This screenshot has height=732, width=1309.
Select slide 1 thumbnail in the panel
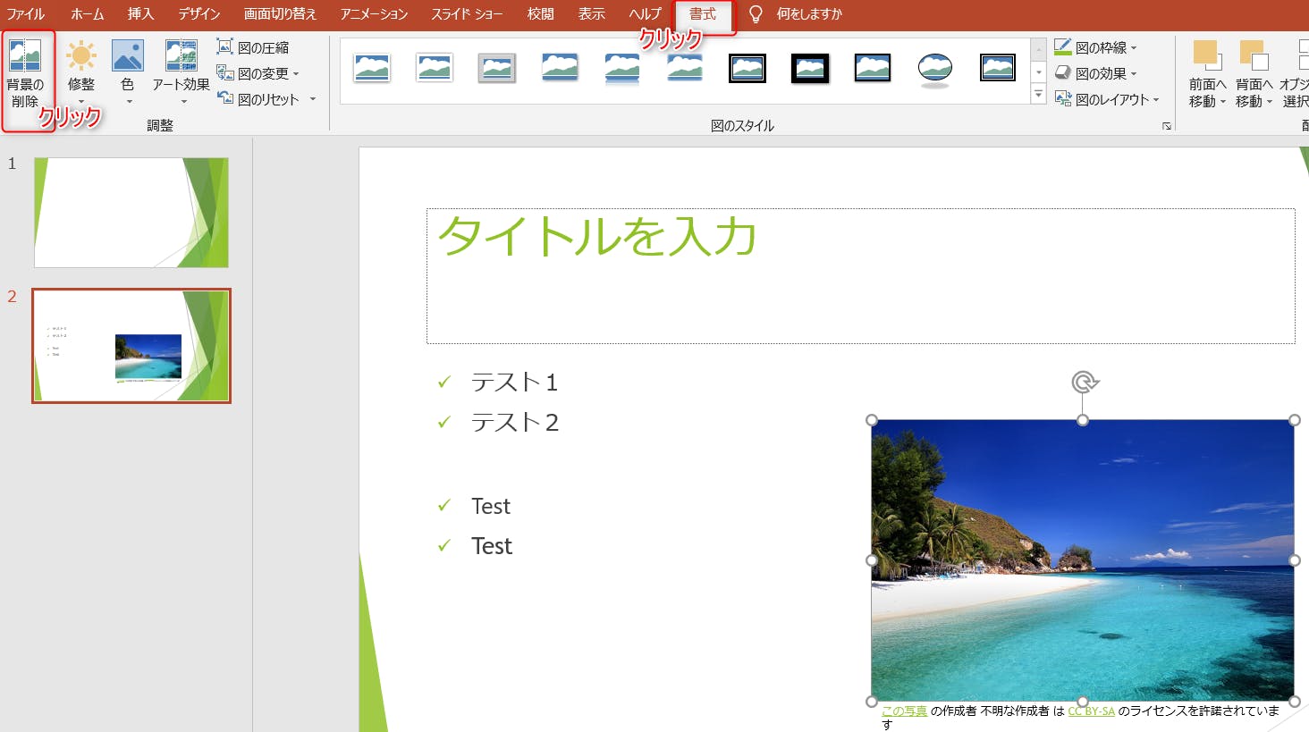pyautogui.click(x=131, y=213)
